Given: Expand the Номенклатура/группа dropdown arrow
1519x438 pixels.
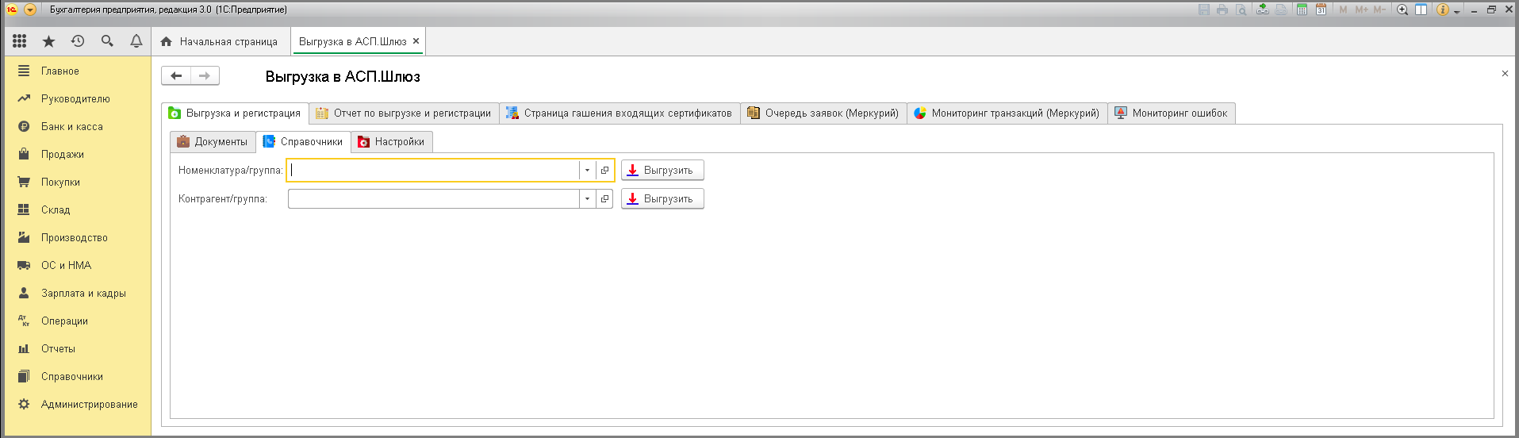Looking at the screenshot, I should [587, 170].
